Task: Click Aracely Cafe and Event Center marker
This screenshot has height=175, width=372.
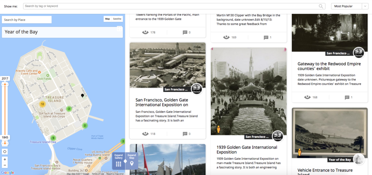Action: pos(39,72)
